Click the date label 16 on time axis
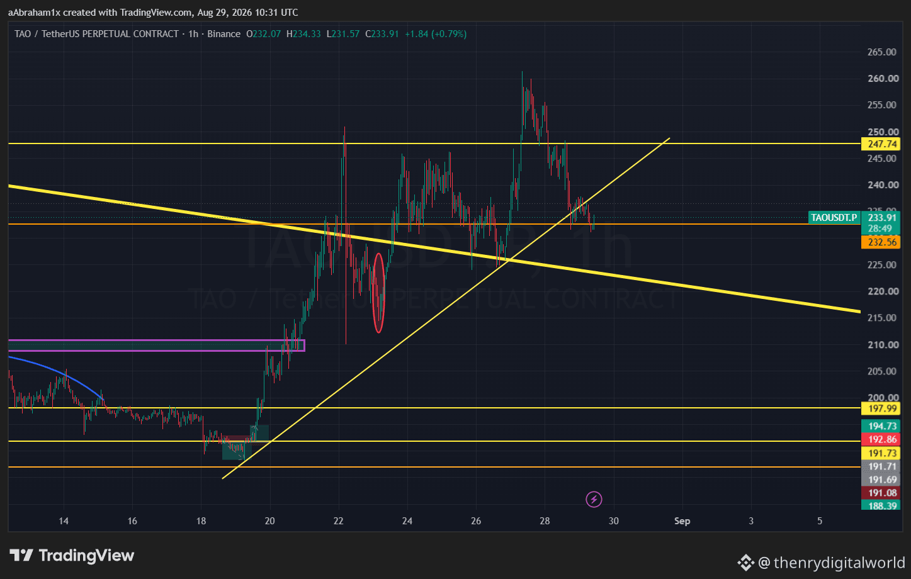The width and height of the screenshot is (911, 579). (x=132, y=521)
